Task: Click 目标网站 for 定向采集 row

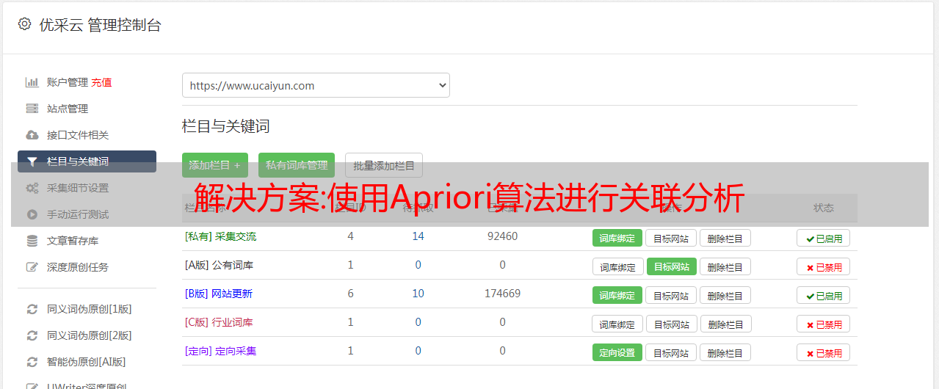Action: pos(671,352)
